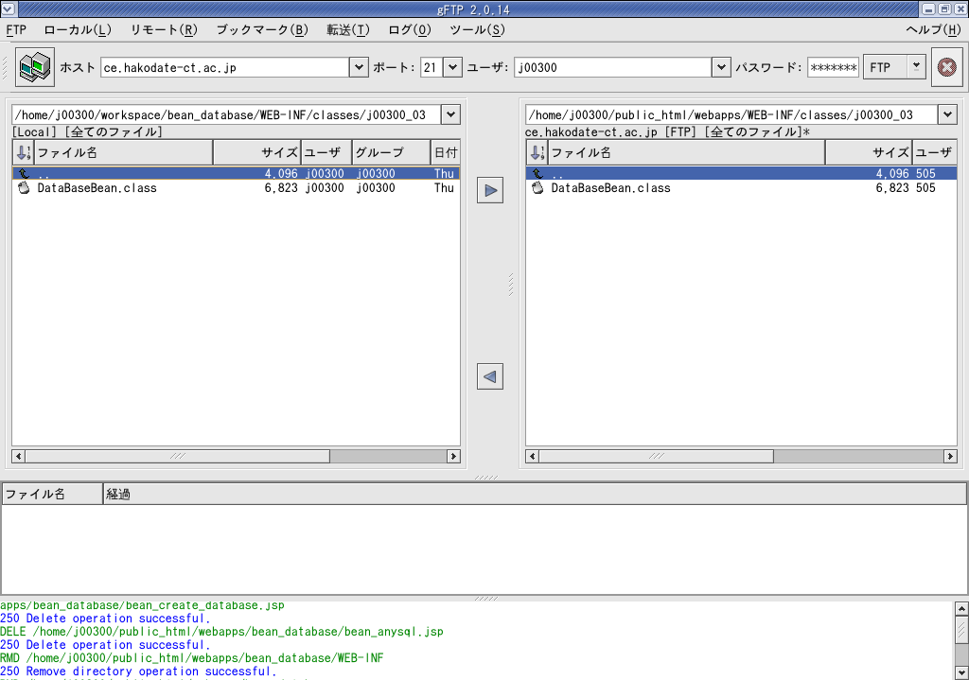Viewport: 969px width, 680px height.
Task: Open the window menu icon in title bar
Action: [8, 9]
